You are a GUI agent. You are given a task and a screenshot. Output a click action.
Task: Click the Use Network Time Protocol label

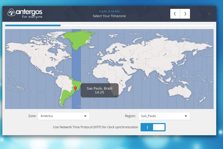point(95,127)
